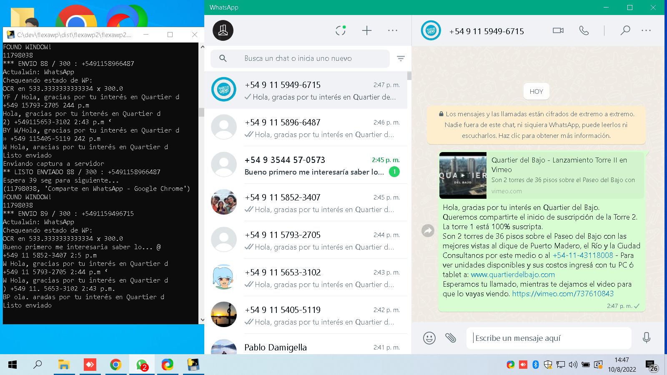Open Chrome desktop shortcut icon
The image size is (667, 375).
coord(76,17)
